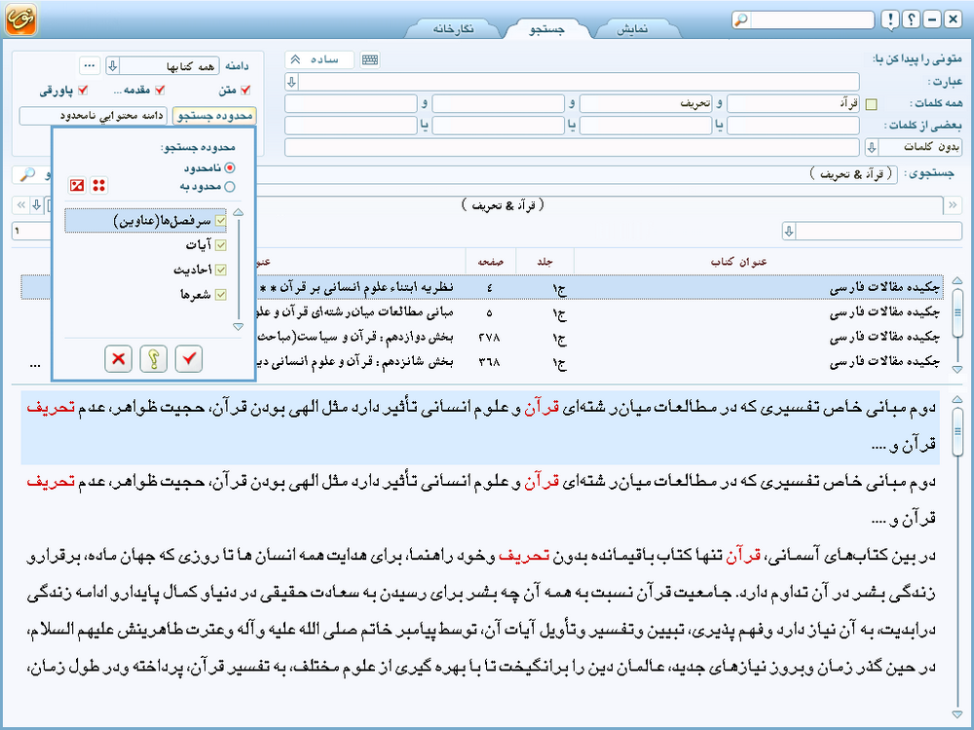Click the first بعضی از کلمات input field

793,126
